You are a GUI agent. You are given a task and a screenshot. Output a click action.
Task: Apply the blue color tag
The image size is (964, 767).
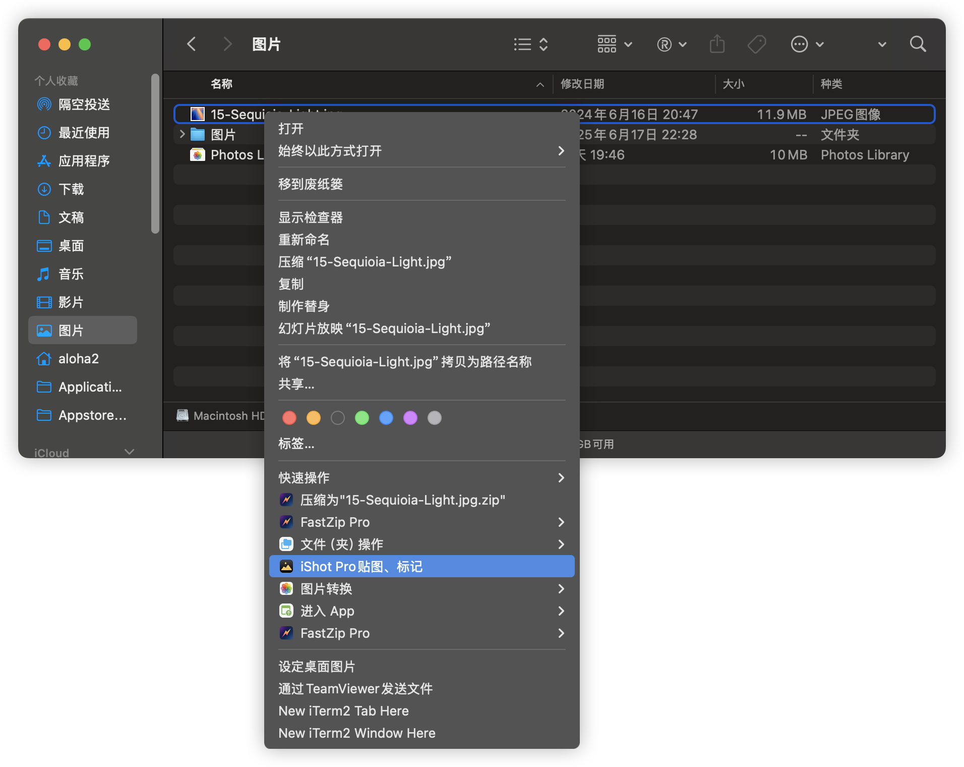(x=386, y=418)
